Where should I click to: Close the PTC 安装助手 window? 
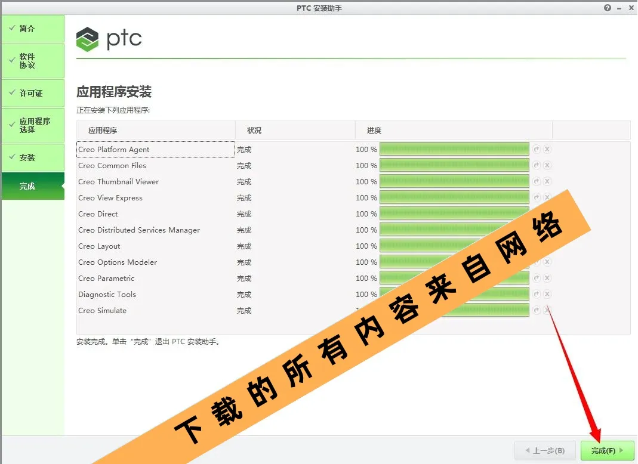click(631, 8)
